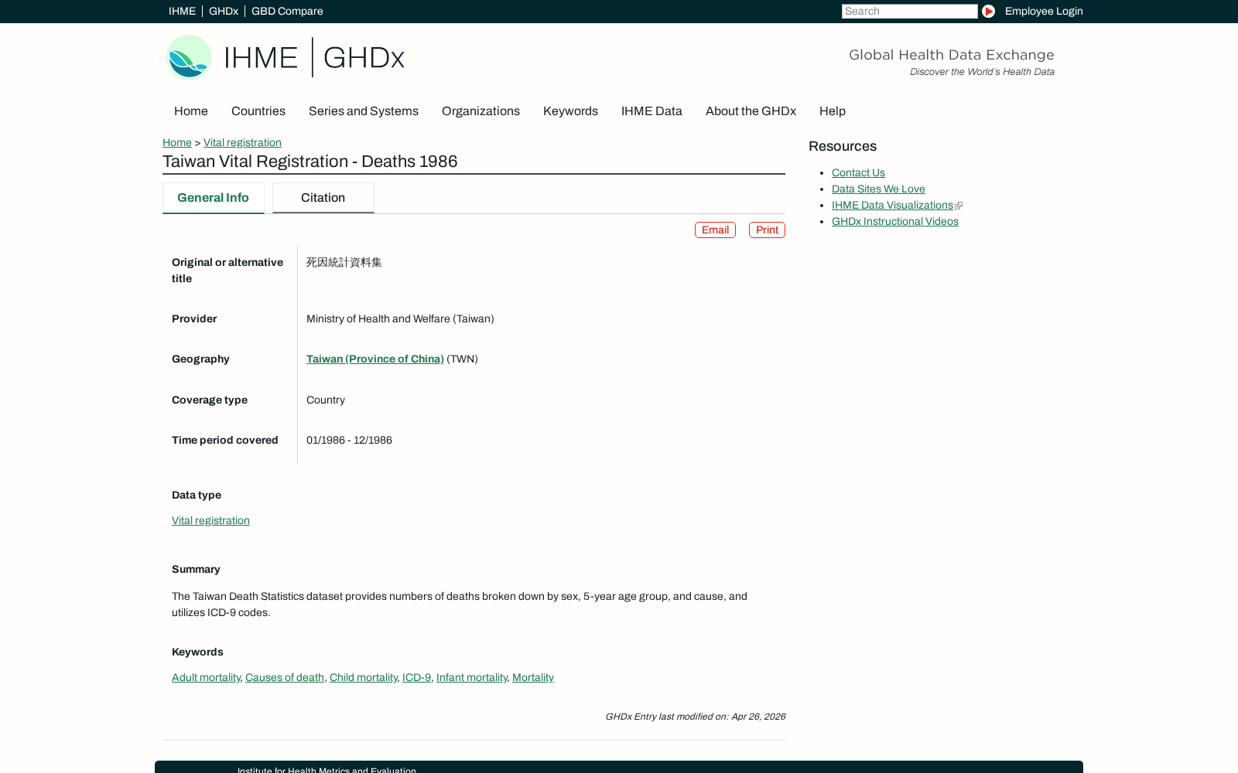Click the Email button
Screen dimensions: 1238x773
coord(715,230)
